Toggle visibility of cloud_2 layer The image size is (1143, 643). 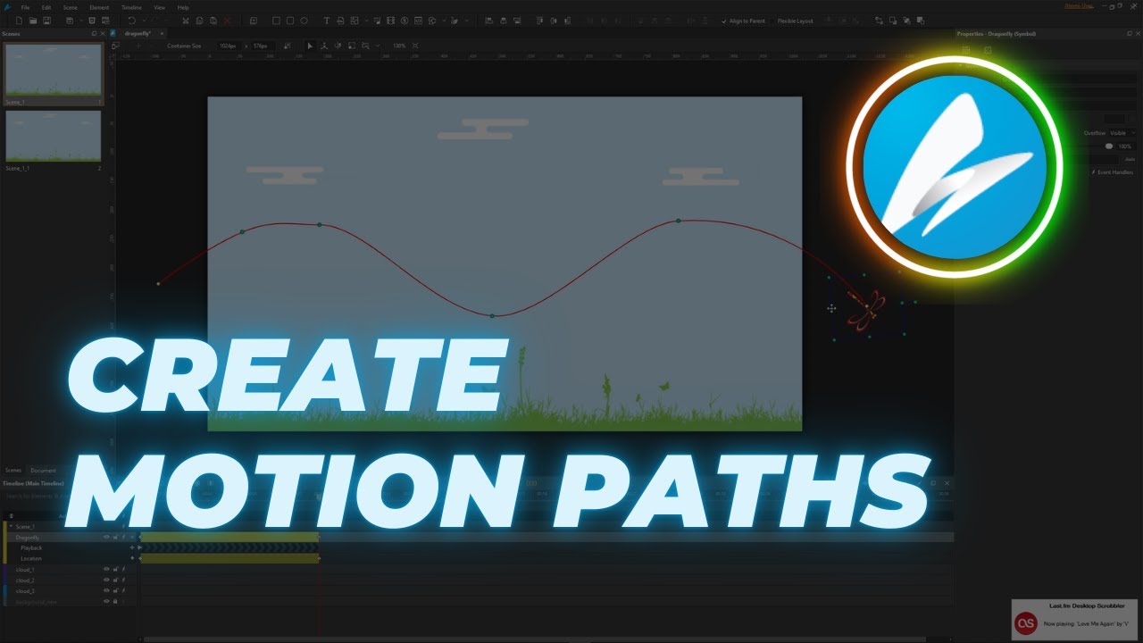(106, 580)
